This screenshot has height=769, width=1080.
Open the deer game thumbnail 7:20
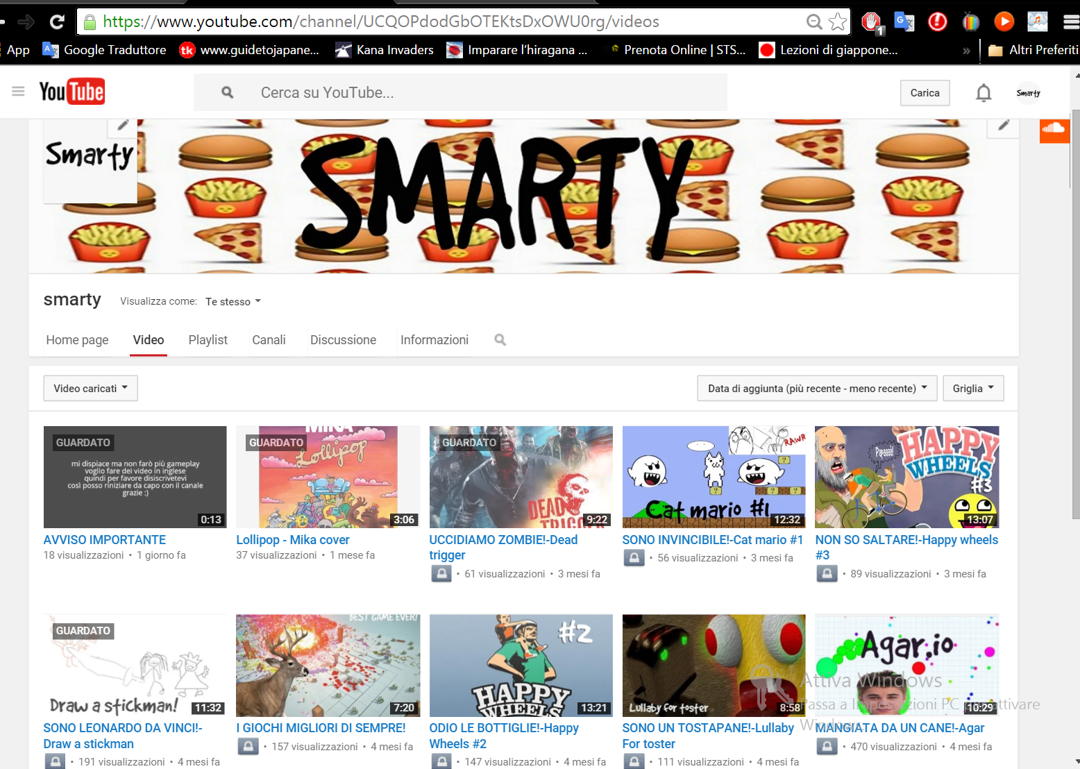tap(328, 665)
